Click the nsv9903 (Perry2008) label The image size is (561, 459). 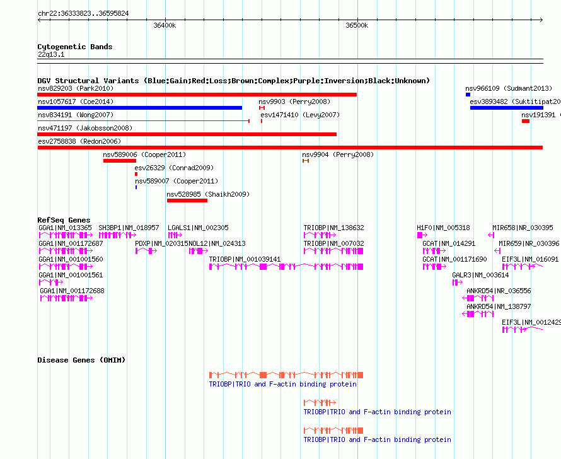pos(294,102)
